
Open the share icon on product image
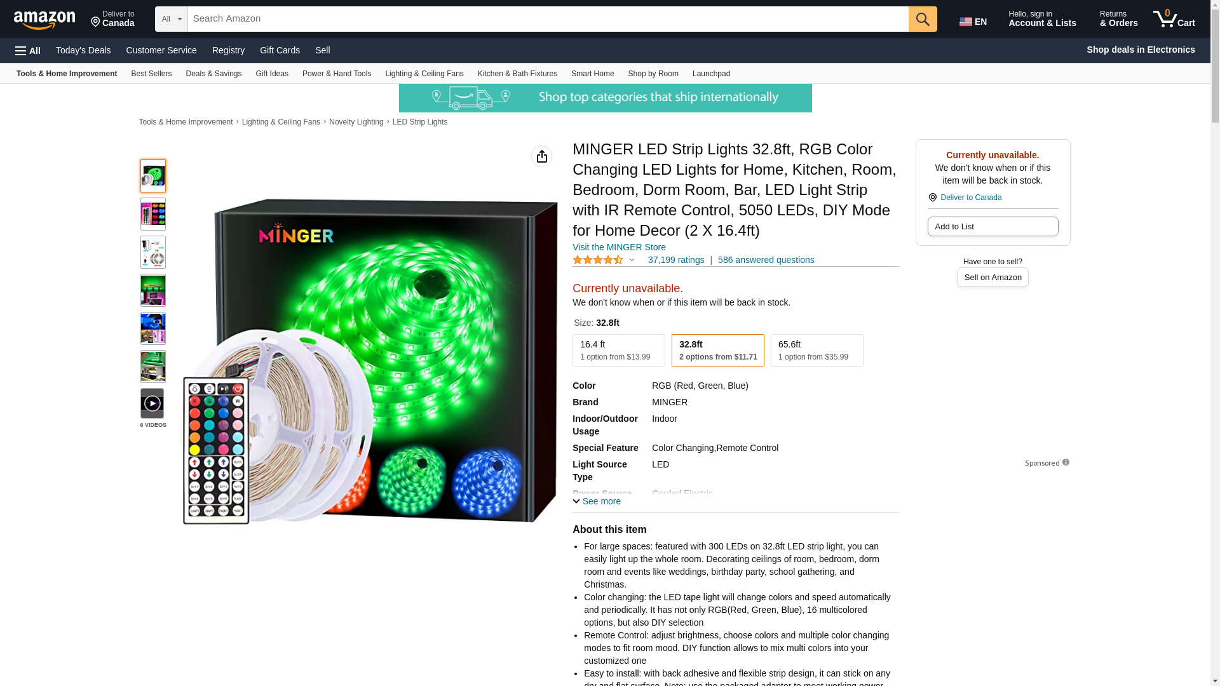click(541, 156)
